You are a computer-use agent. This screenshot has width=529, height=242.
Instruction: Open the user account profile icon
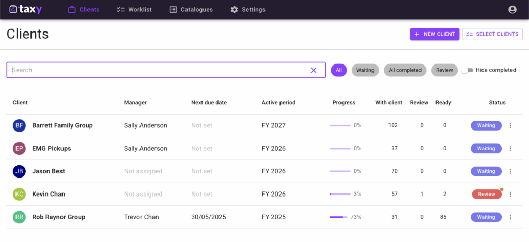click(x=512, y=10)
